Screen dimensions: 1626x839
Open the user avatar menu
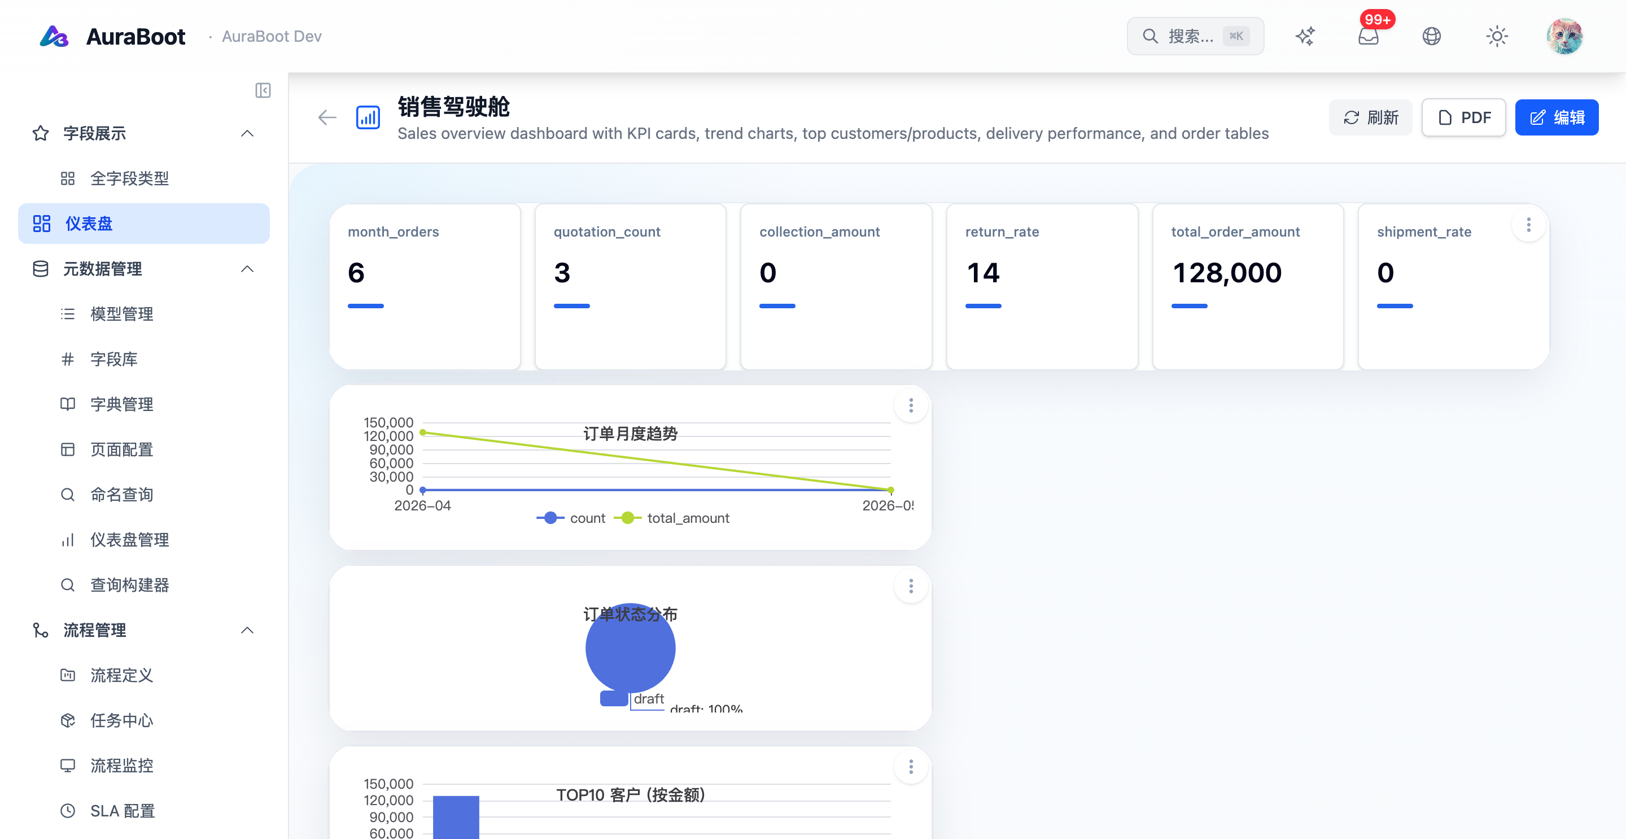tap(1564, 36)
